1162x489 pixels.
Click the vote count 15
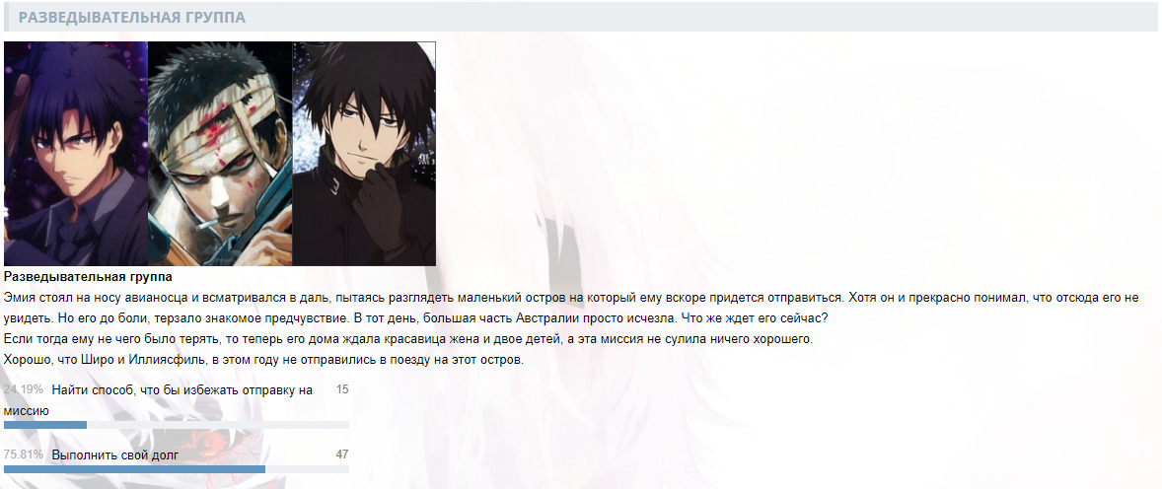pyautogui.click(x=341, y=389)
